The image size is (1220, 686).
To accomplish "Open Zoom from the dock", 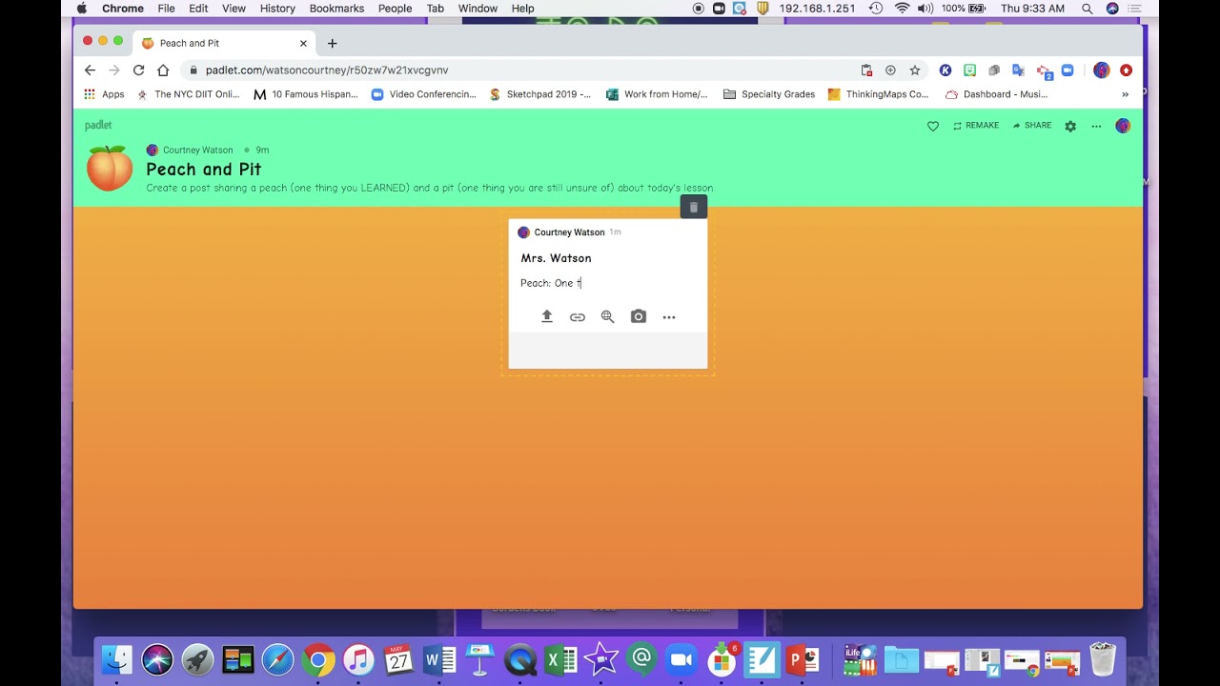I will click(681, 659).
